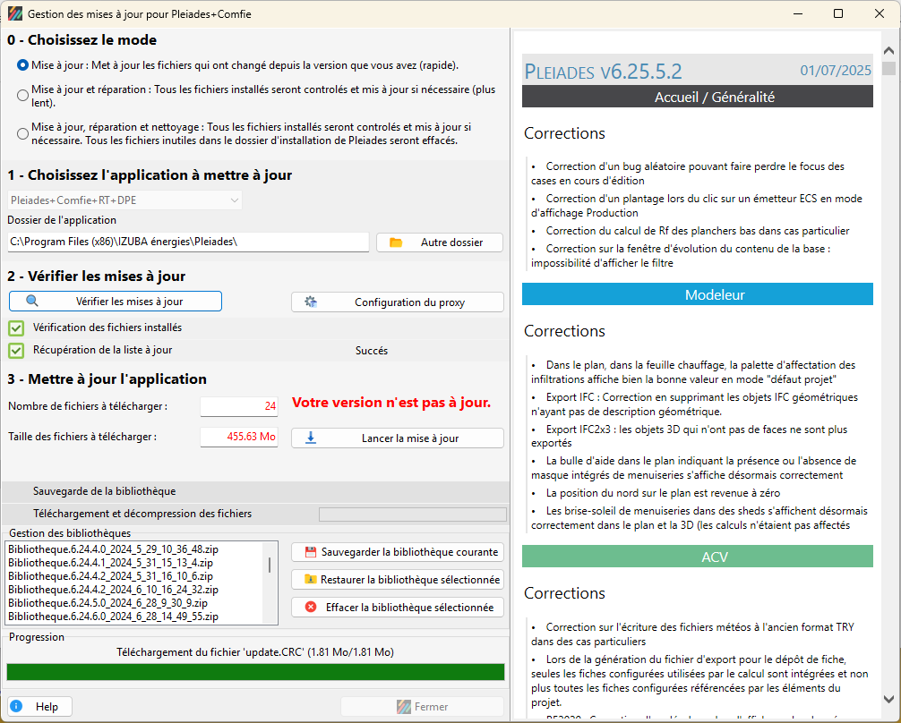This screenshot has width=901, height=723.
Task: Click the 'update.CRC' download status text
Action: (255, 651)
